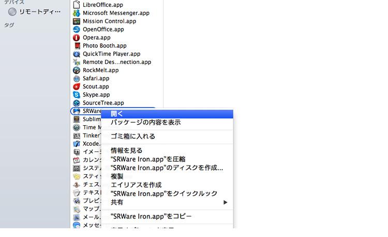
Task: Click the Remote Desktop Connection icon
Action: [x=77, y=62]
